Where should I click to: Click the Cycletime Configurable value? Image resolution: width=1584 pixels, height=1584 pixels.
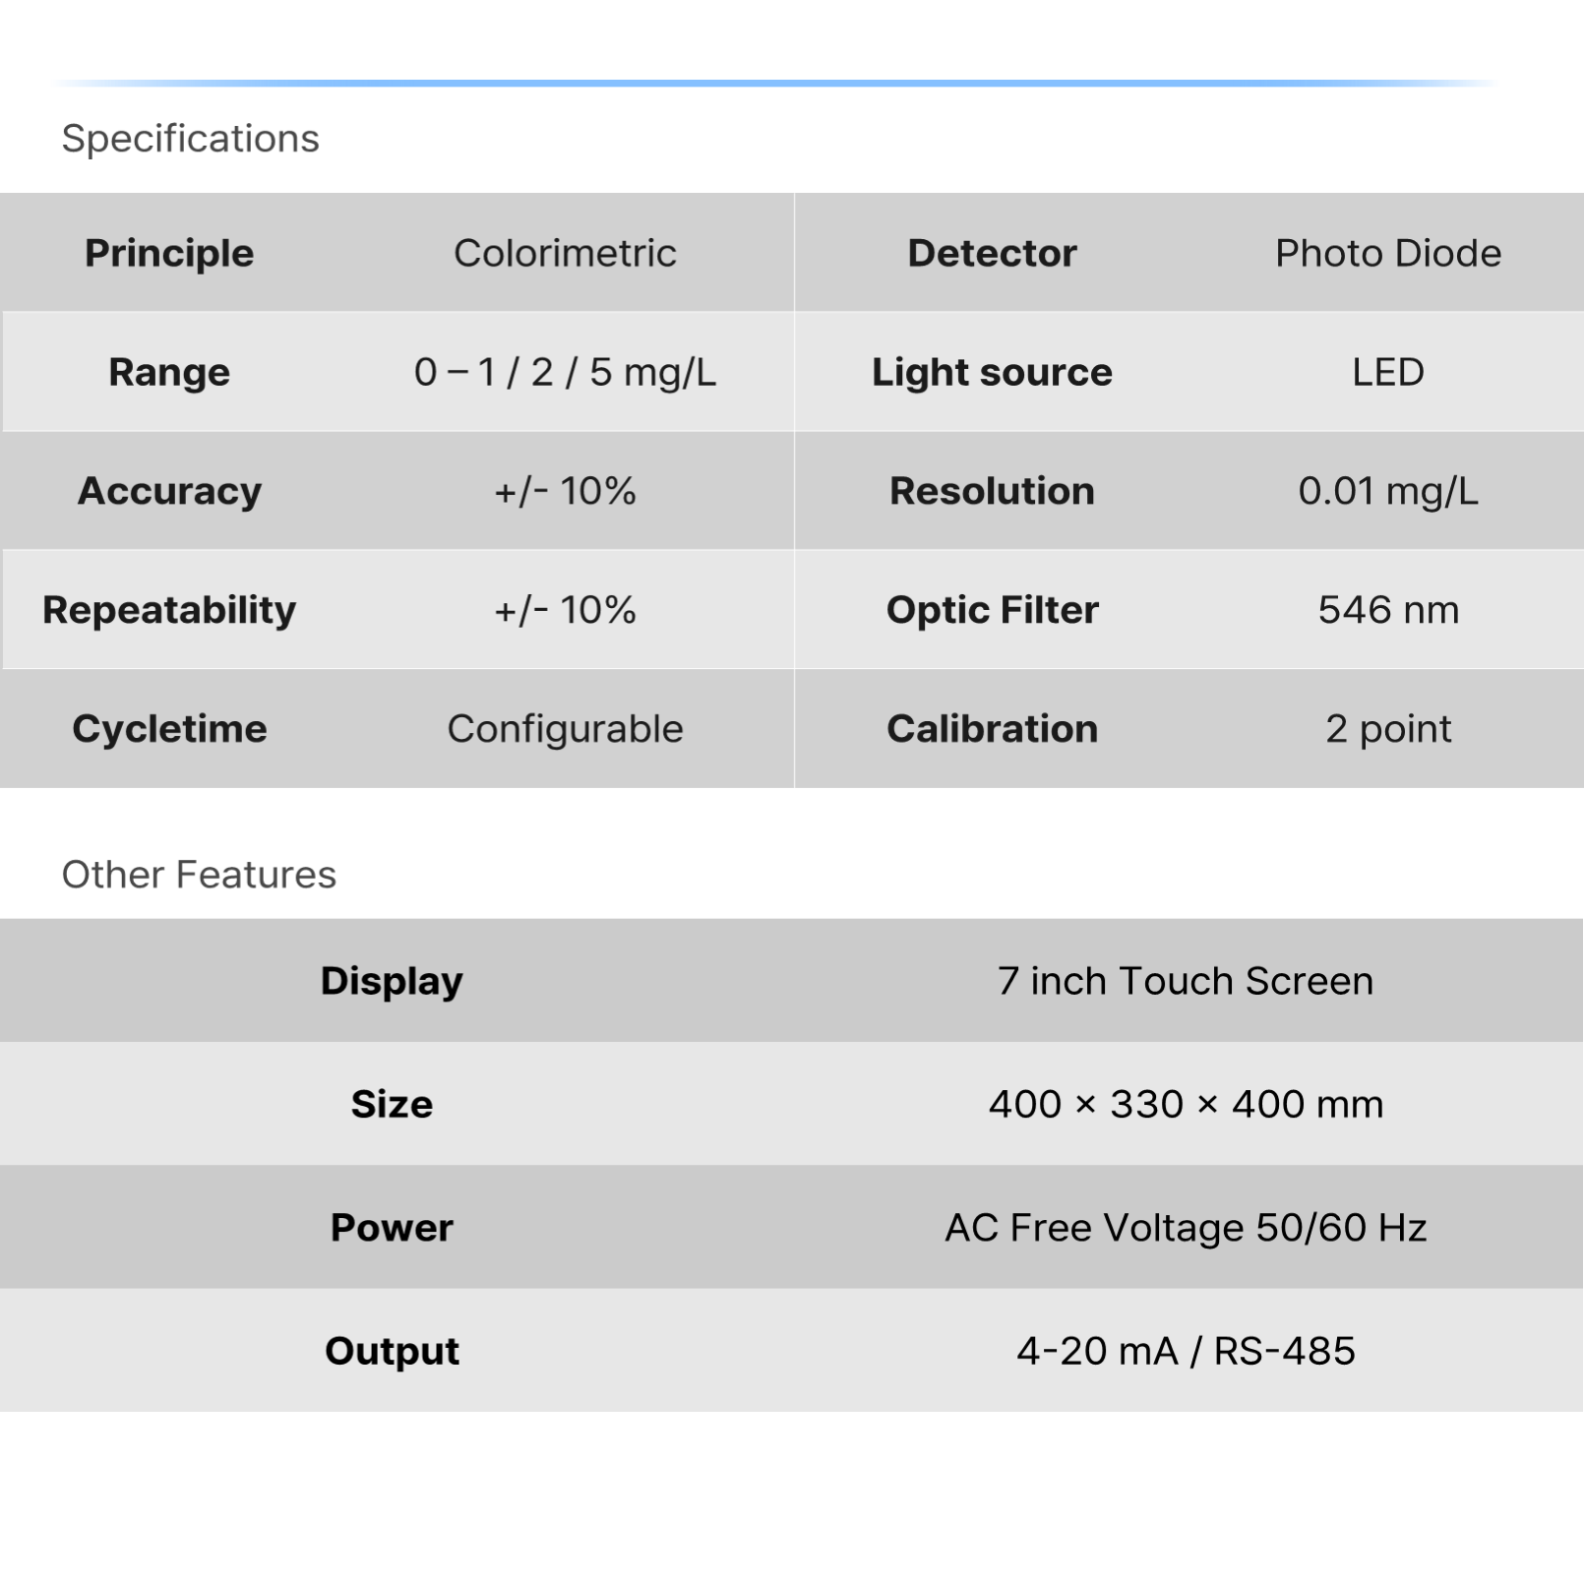point(565,729)
